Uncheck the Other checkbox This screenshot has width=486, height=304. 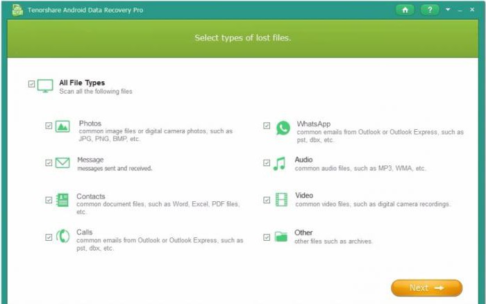pos(267,237)
